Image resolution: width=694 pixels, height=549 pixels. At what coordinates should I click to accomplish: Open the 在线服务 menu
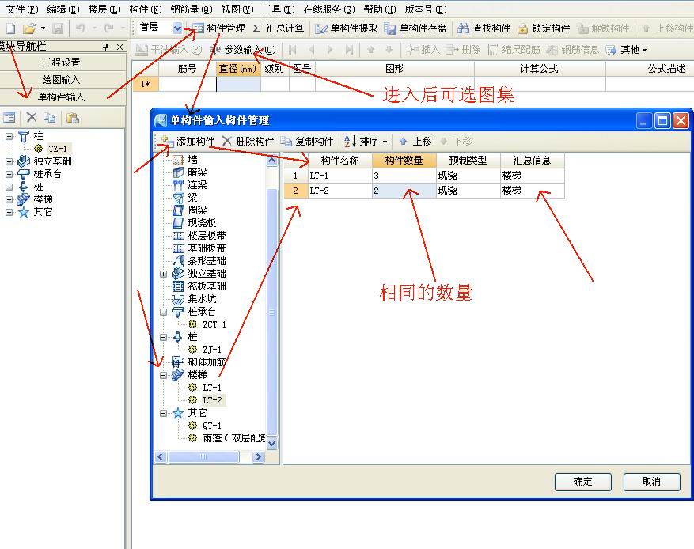[329, 9]
